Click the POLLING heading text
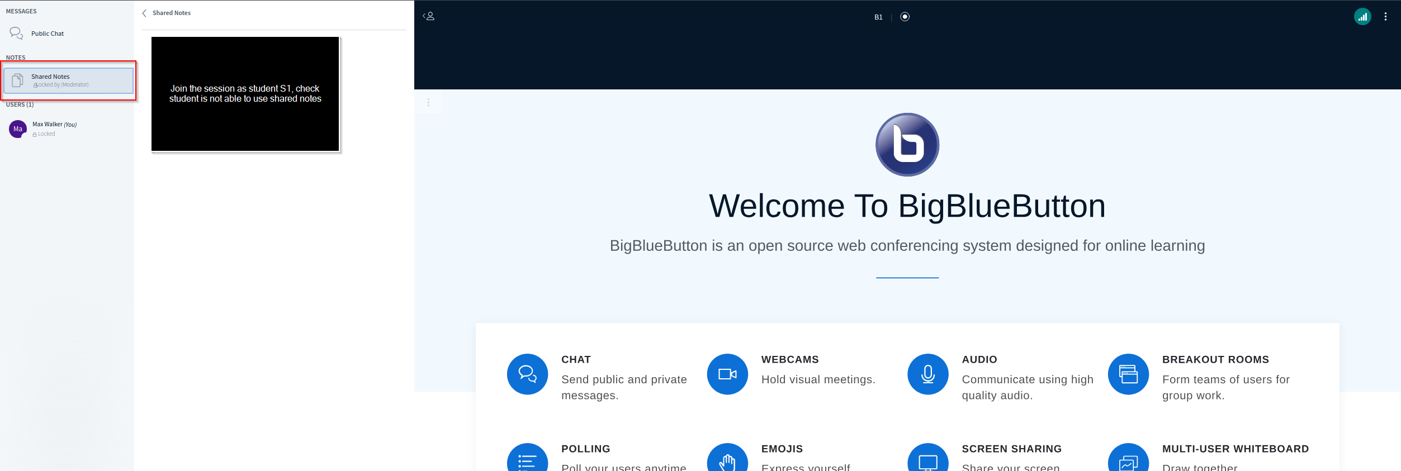The image size is (1401, 471). tap(586, 449)
